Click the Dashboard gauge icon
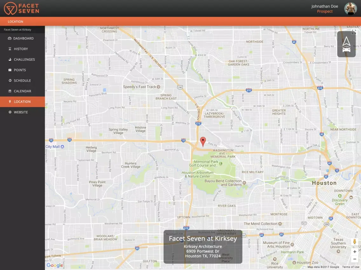This screenshot has height=270, width=361. [x=10, y=38]
